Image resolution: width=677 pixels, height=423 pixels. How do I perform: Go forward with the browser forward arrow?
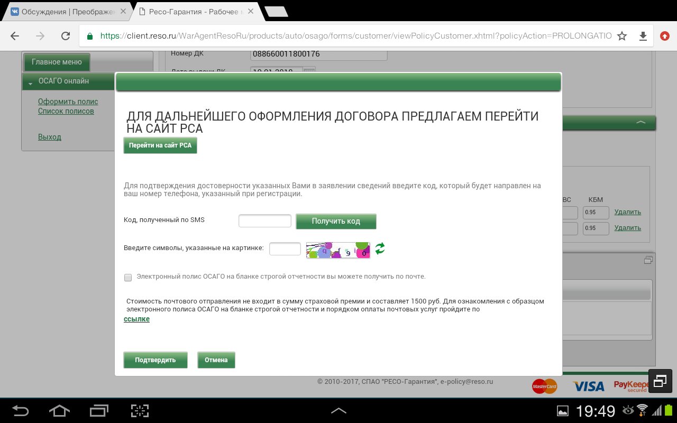[40, 36]
